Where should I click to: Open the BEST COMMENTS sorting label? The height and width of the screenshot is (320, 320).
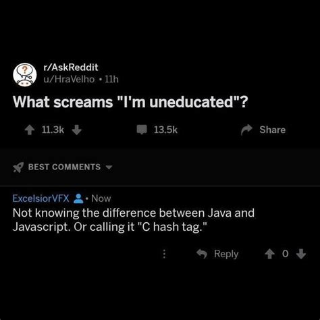pyautogui.click(x=64, y=167)
